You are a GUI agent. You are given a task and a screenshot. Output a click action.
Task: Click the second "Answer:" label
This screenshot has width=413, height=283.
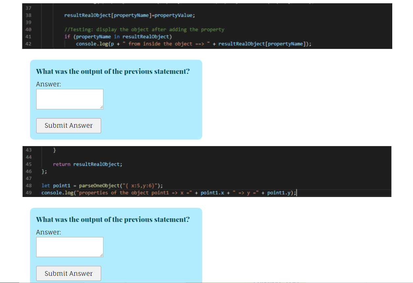[48, 232]
